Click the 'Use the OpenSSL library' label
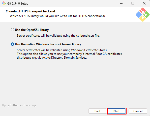This screenshot has height=116, width=150. click(x=32, y=30)
